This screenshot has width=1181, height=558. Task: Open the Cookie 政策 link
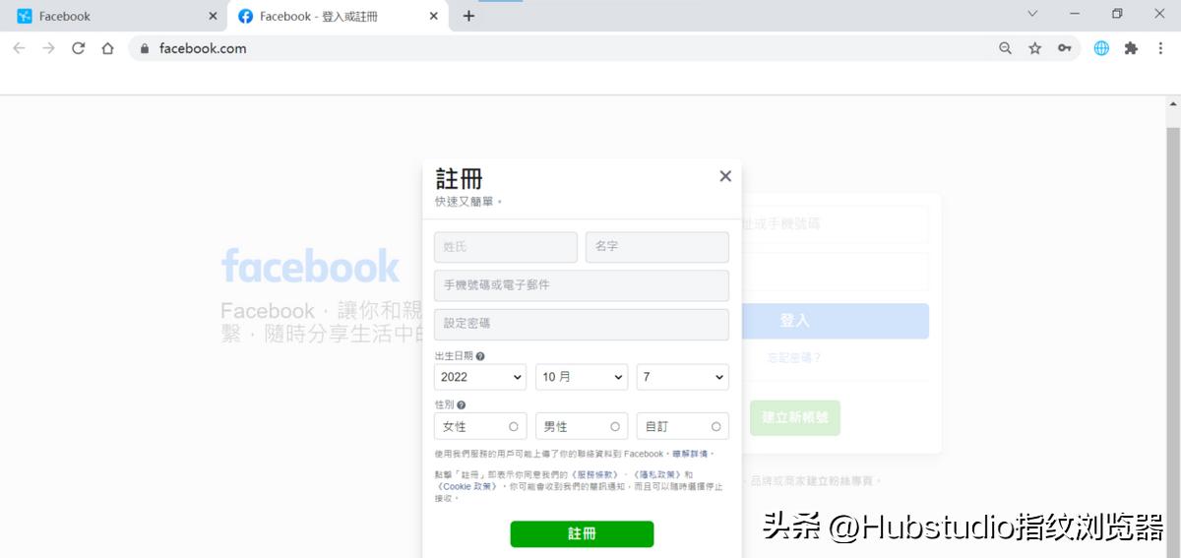[466, 486]
